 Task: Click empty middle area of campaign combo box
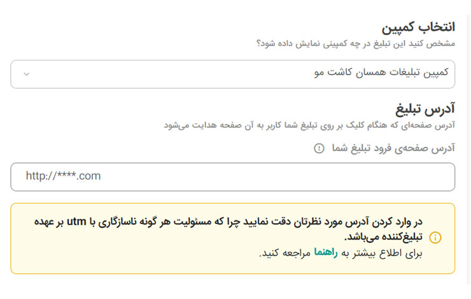tap(159, 74)
